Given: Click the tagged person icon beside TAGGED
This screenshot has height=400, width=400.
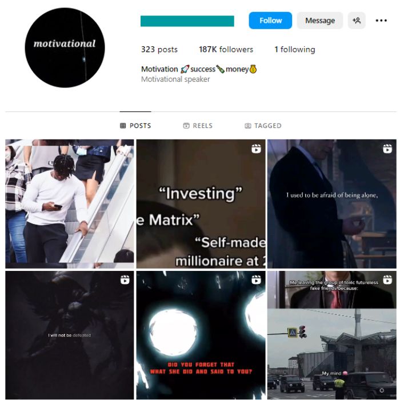Looking at the screenshot, I should click(x=247, y=126).
